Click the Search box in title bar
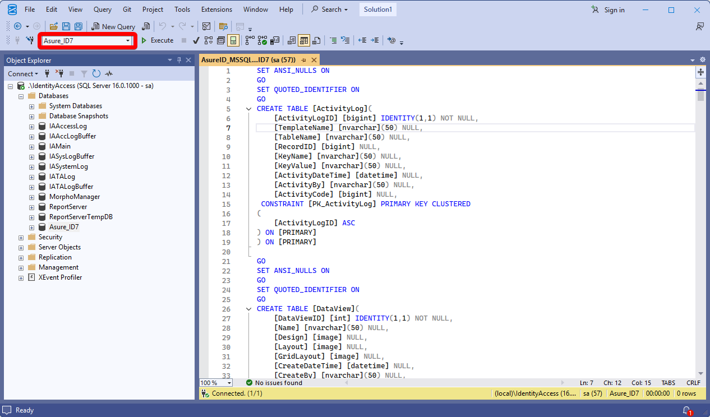This screenshot has height=417, width=710. [x=330, y=10]
